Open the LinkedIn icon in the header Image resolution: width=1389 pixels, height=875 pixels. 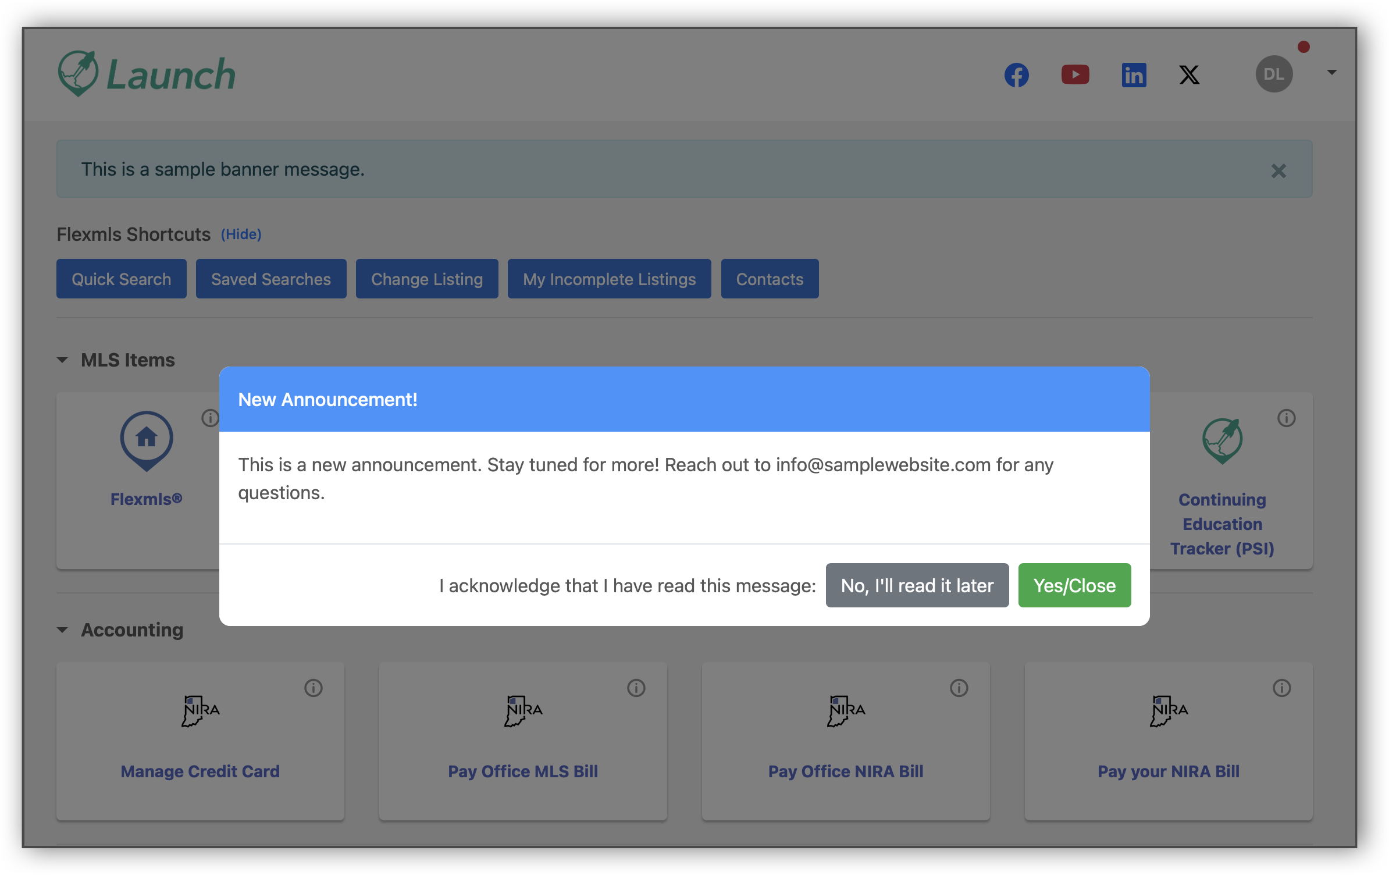[x=1134, y=74]
